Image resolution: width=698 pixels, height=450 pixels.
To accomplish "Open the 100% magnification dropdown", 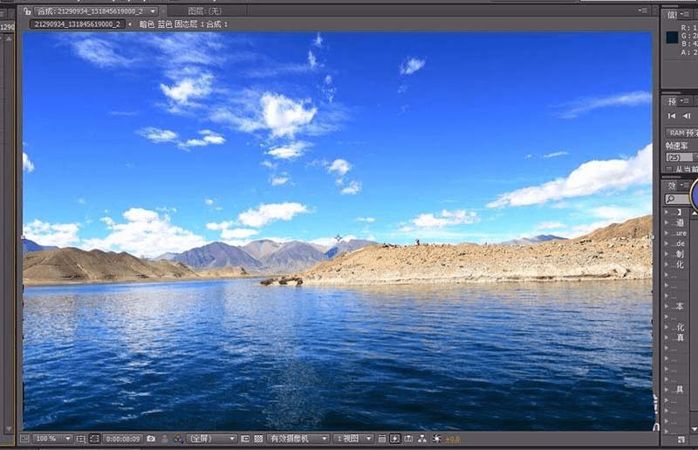I will point(52,439).
